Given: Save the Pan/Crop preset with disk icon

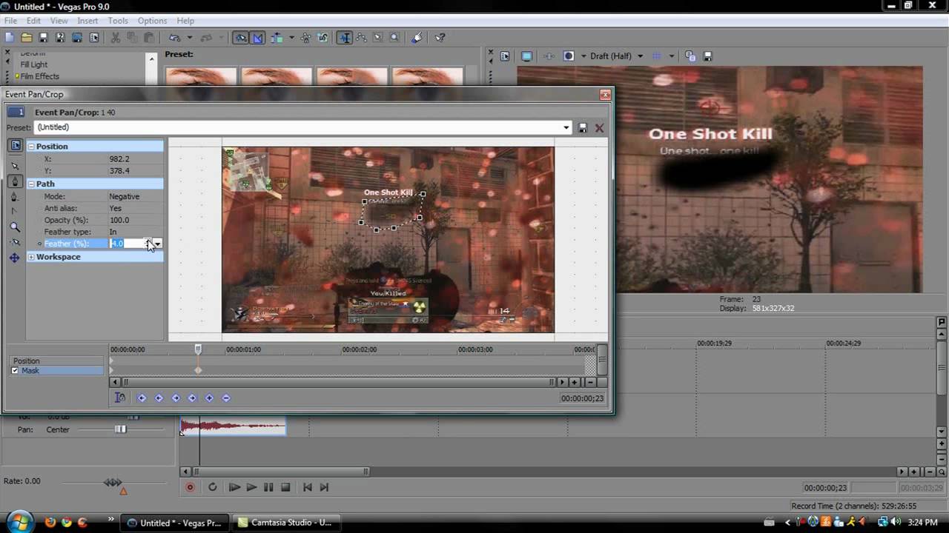Looking at the screenshot, I should [583, 127].
